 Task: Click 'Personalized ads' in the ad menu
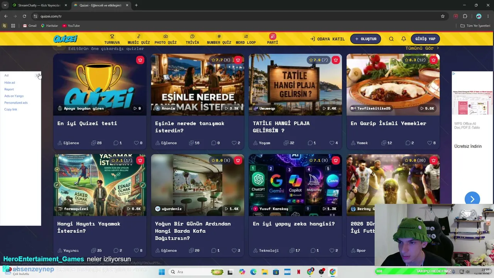[16, 103]
